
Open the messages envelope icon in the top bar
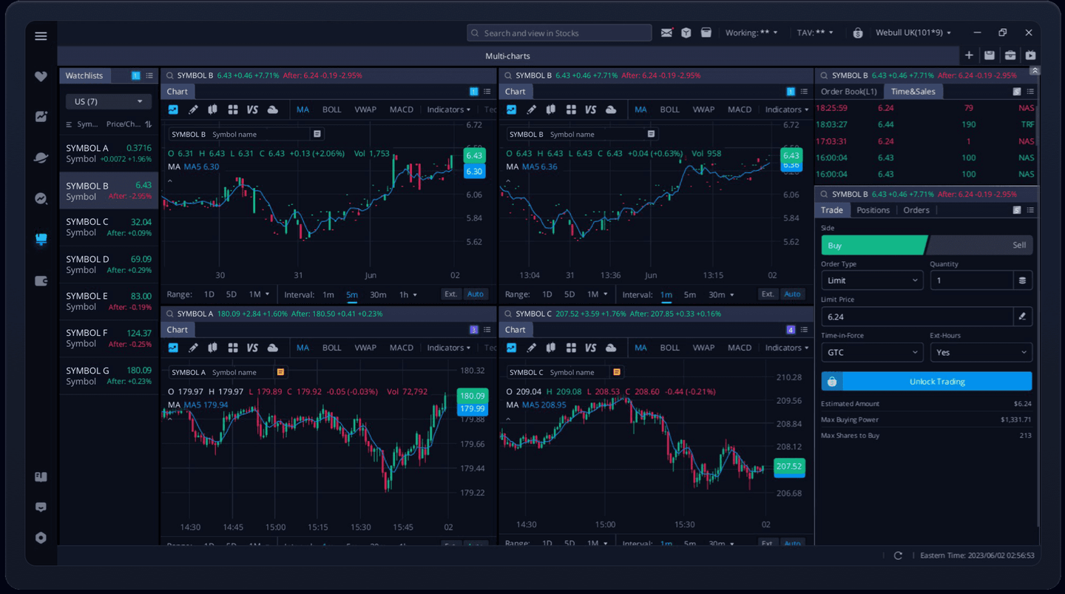pyautogui.click(x=666, y=33)
